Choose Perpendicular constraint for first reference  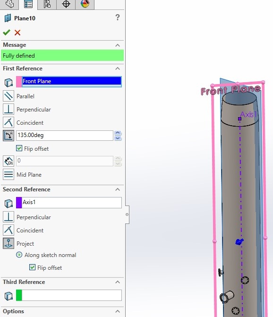(9, 109)
